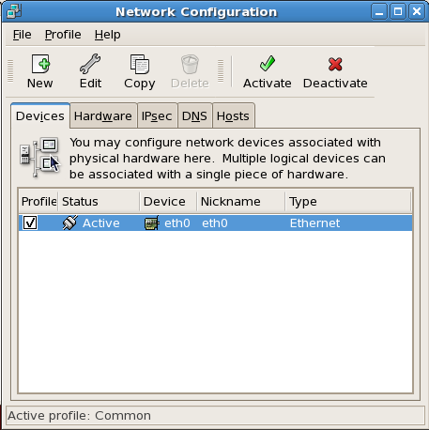Click the green Activate checkmark
The width and height of the screenshot is (429, 430).
[268, 64]
